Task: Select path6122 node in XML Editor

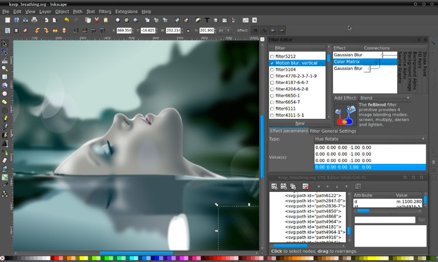Action: (x=313, y=196)
